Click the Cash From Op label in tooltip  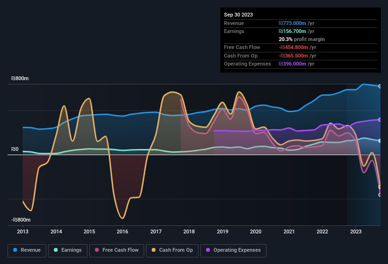pyautogui.click(x=241, y=56)
